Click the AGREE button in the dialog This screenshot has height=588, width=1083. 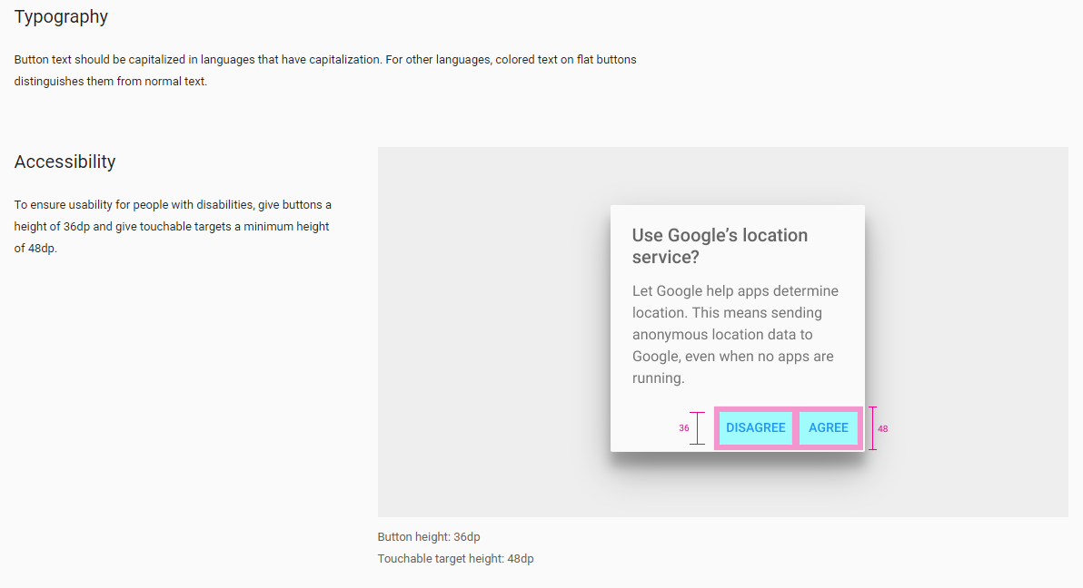(x=828, y=428)
